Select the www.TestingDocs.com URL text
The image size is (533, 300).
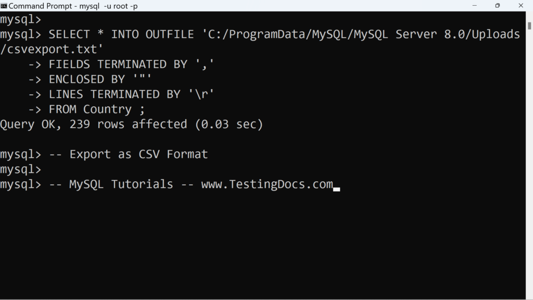tap(267, 184)
